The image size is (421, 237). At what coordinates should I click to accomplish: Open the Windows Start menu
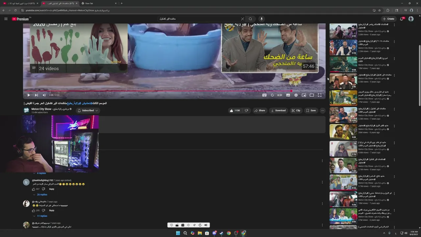pyautogui.click(x=178, y=233)
